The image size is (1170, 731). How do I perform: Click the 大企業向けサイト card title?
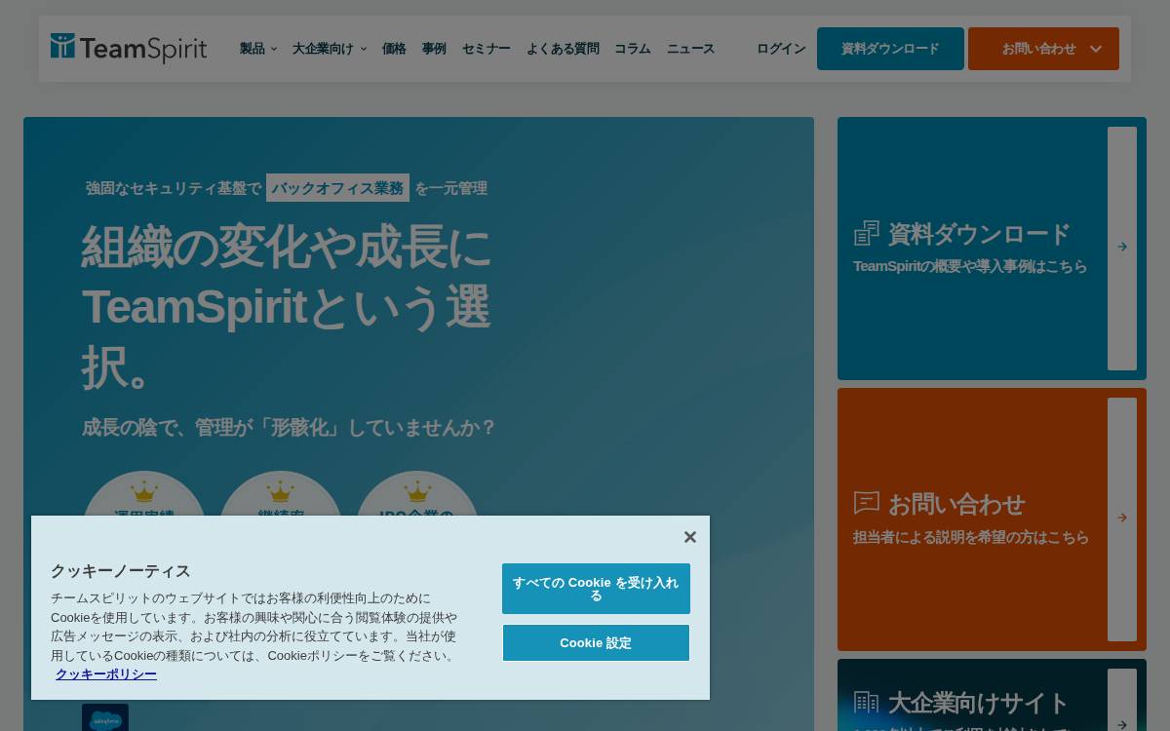(x=978, y=703)
